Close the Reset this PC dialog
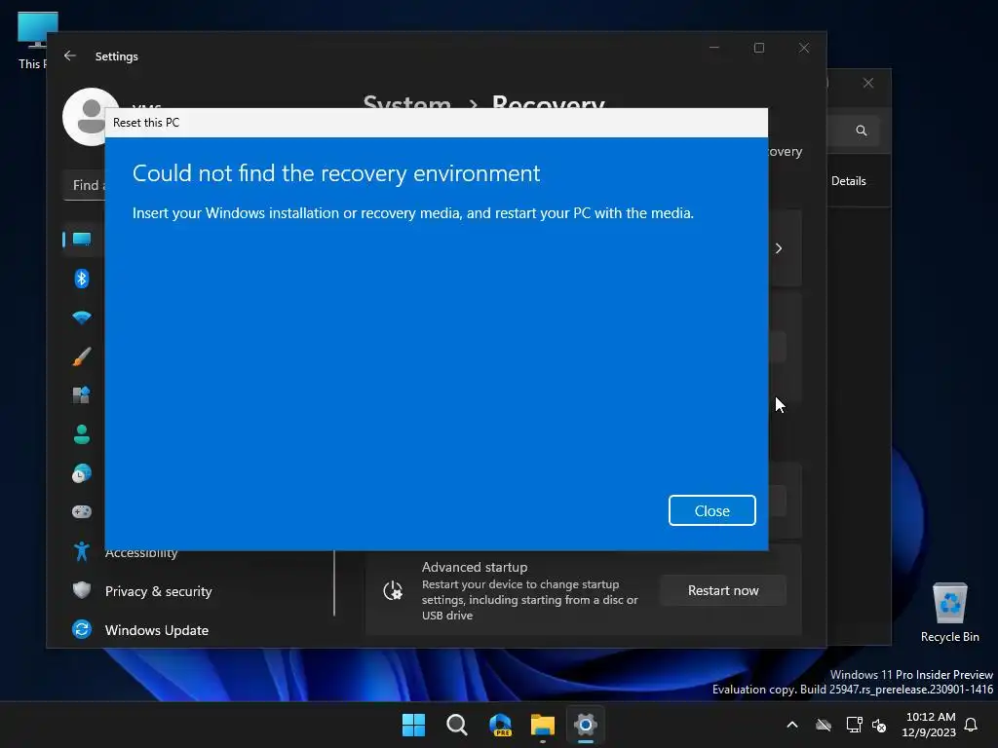Screen dimensions: 998x748 pyautogui.click(x=711, y=510)
